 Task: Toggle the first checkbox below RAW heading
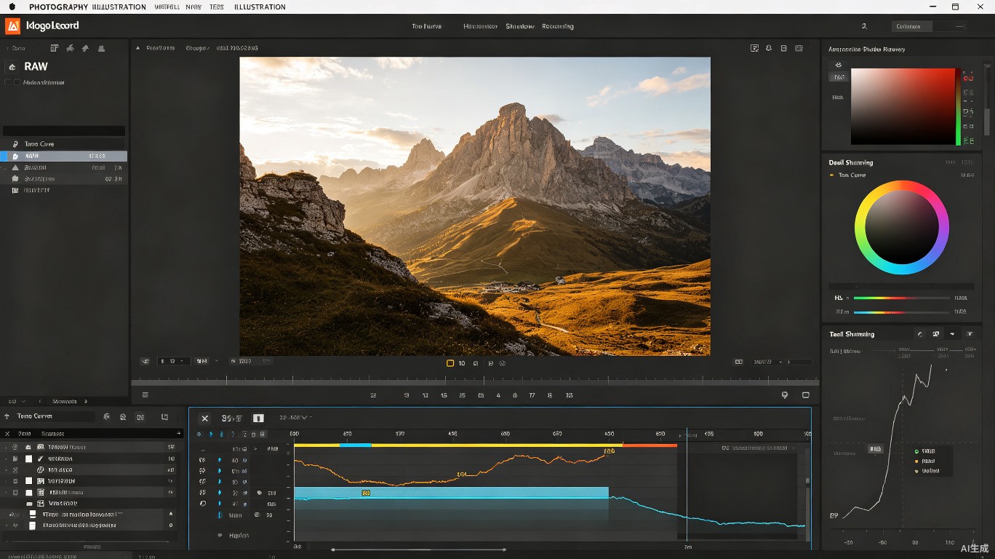tap(8, 82)
